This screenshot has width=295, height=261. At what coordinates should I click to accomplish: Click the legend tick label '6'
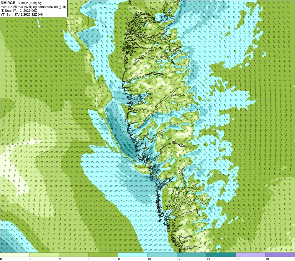[x=89, y=259]
